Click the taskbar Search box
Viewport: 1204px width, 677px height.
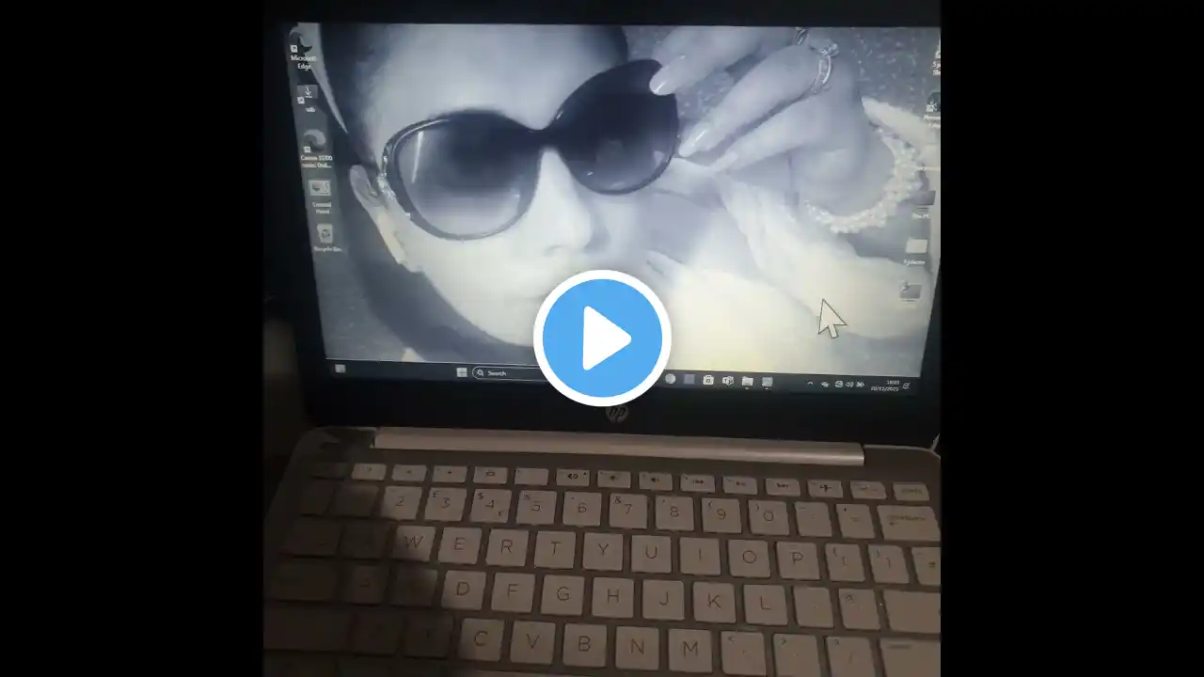coord(506,373)
